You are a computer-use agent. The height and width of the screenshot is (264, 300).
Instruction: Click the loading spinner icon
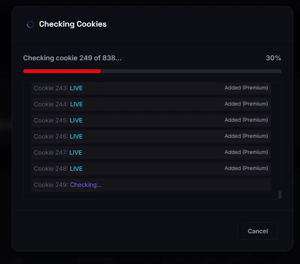30,24
